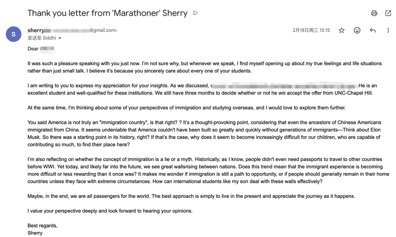The height and width of the screenshot is (237, 396).
Task: Click the message date 2月18日周三 15:15
Action: tap(311, 30)
